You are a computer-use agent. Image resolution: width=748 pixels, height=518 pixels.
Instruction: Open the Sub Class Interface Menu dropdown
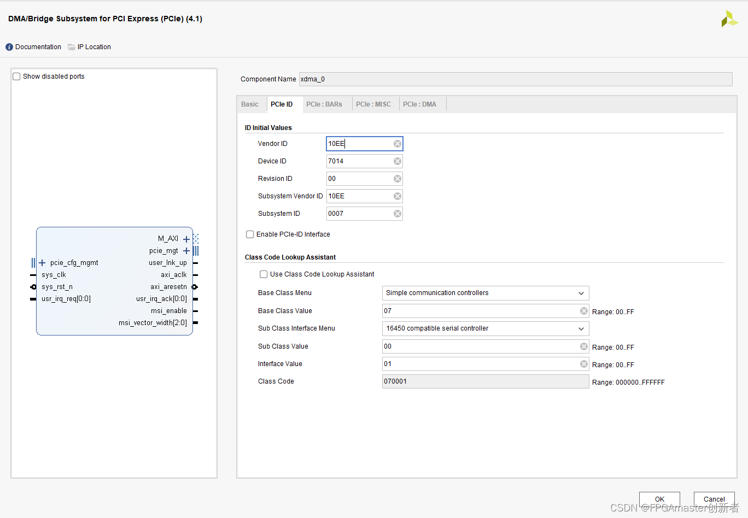(x=486, y=328)
